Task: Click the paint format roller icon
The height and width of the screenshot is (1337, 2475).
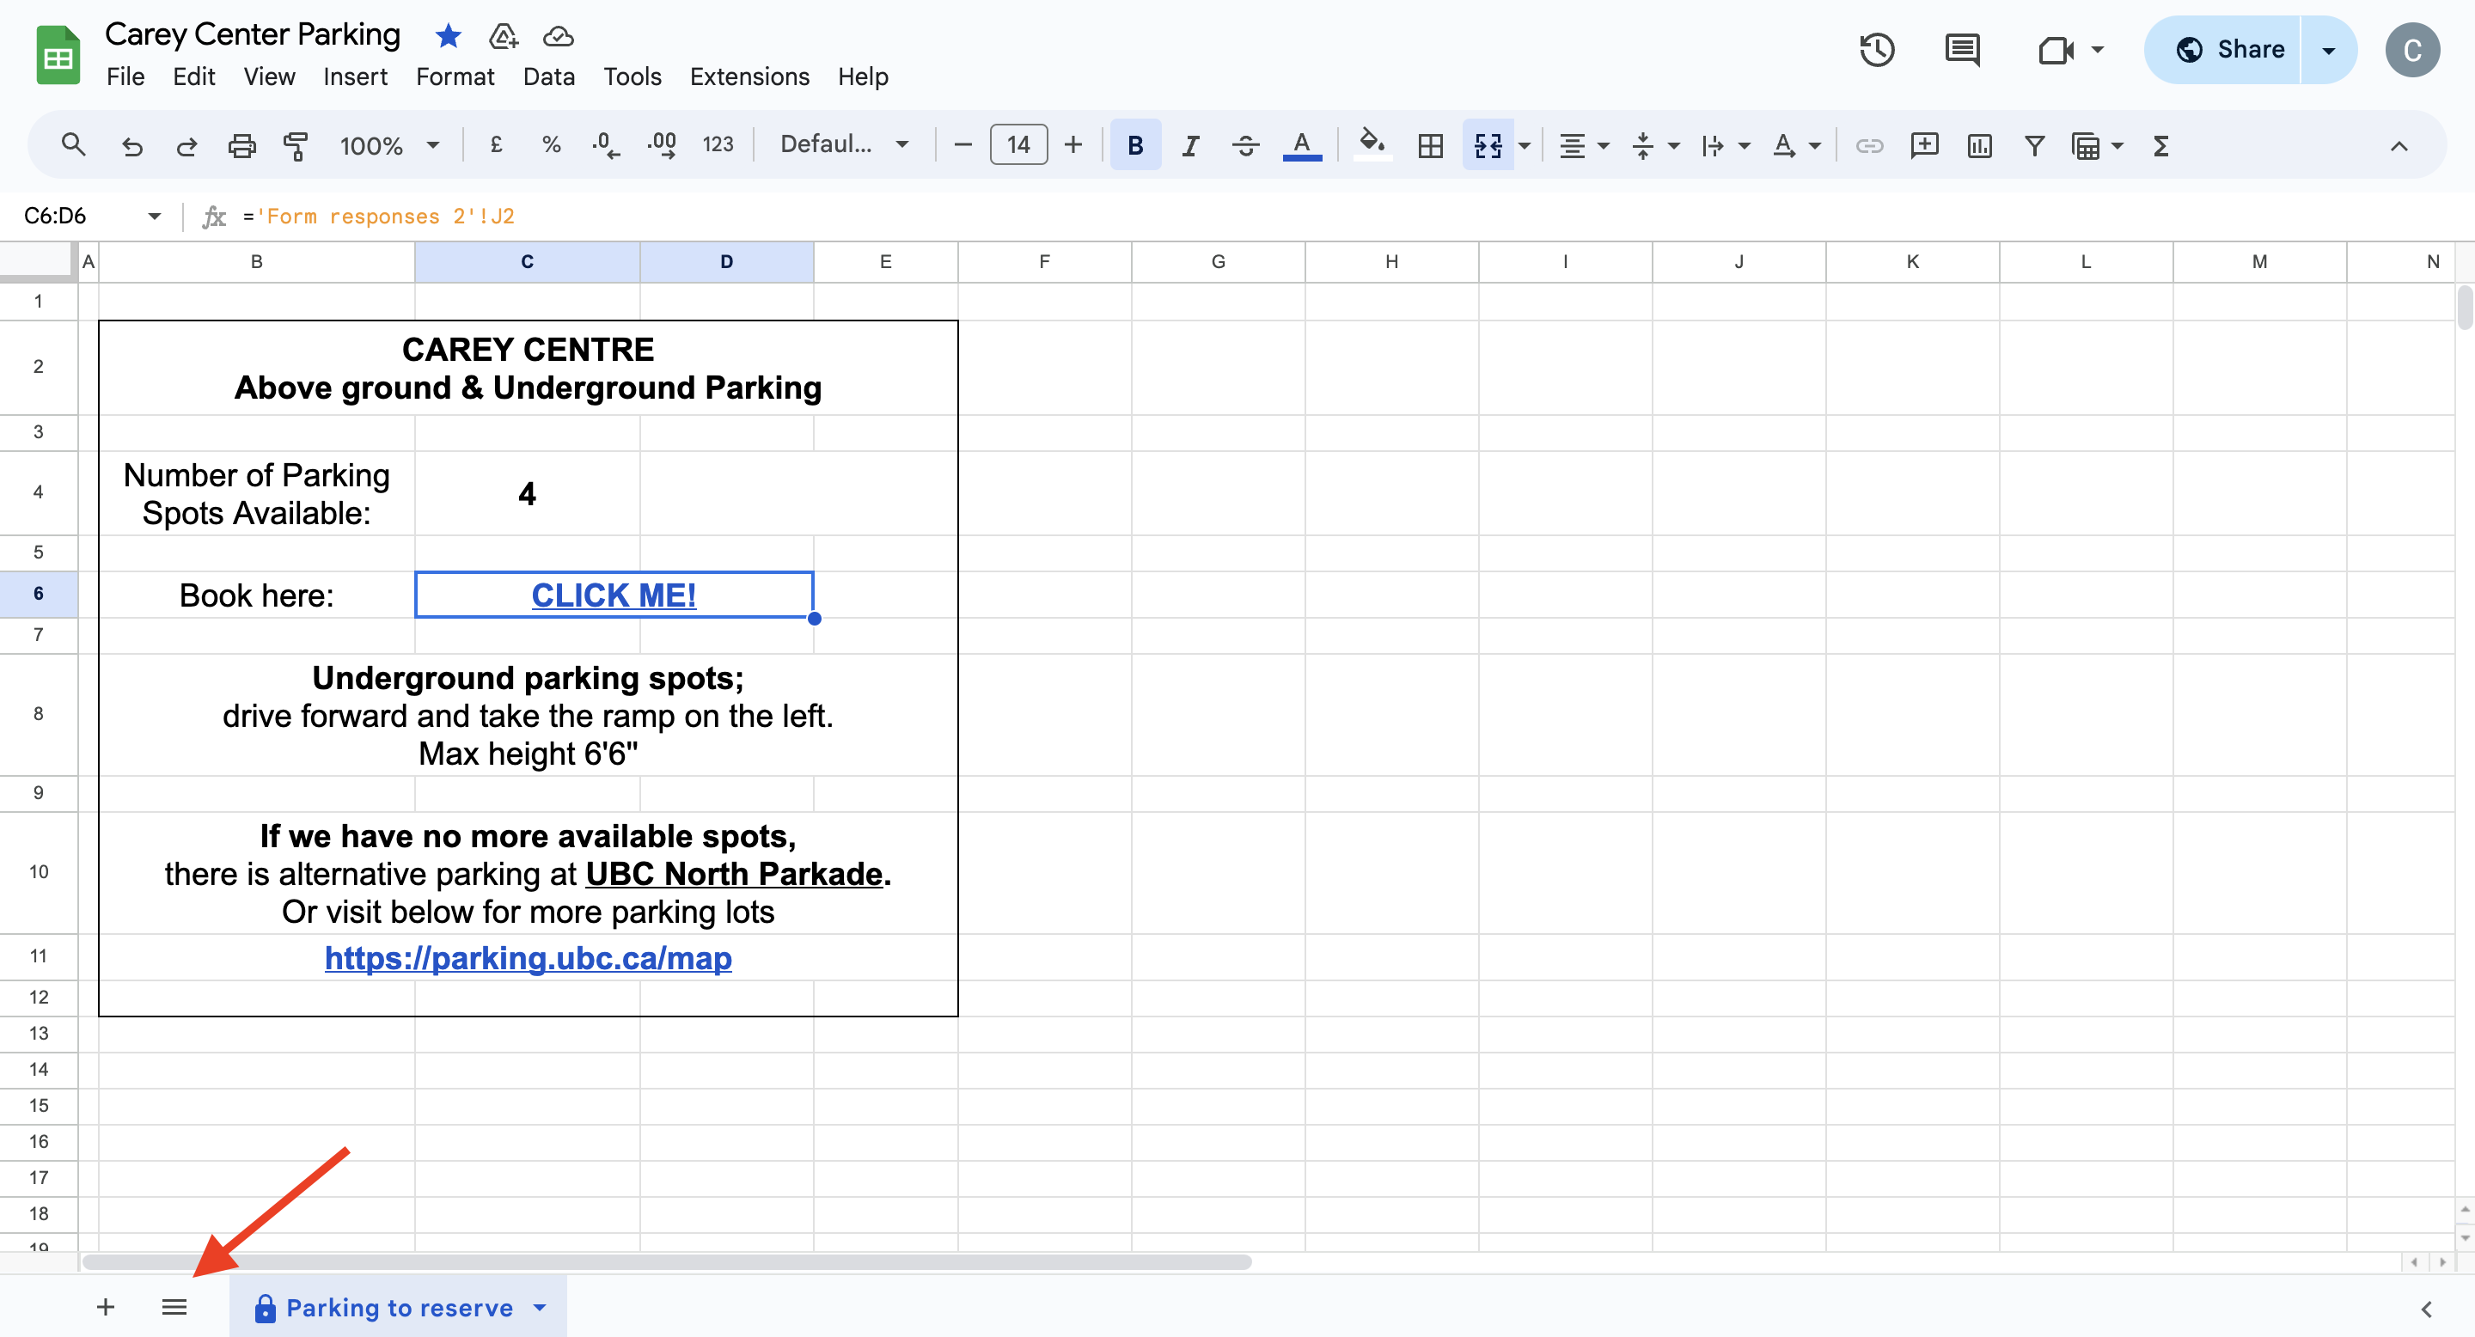Action: coord(296,145)
